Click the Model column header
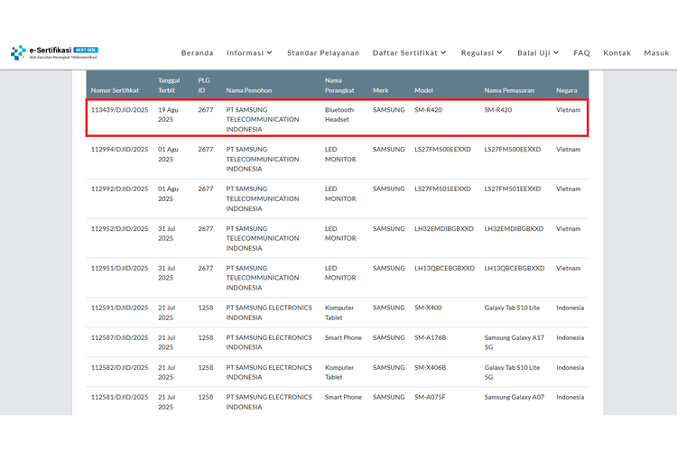Image resolution: width=677 pixels, height=451 pixels. (x=423, y=90)
